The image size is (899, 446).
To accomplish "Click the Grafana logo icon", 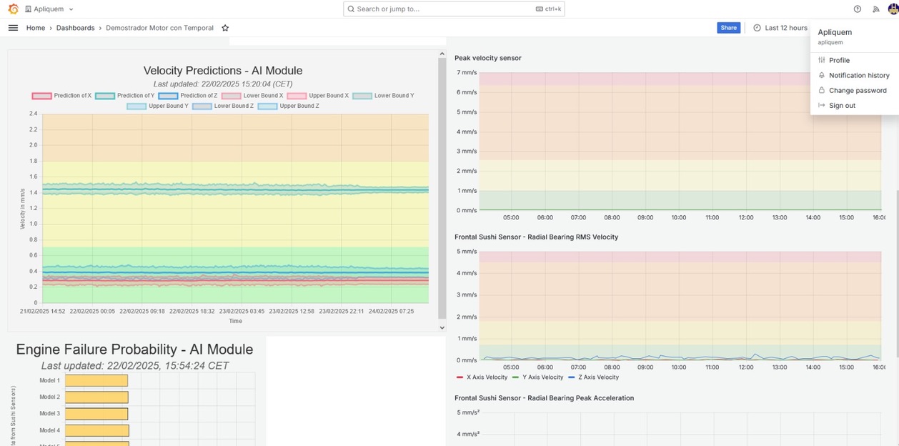I will (x=13, y=9).
